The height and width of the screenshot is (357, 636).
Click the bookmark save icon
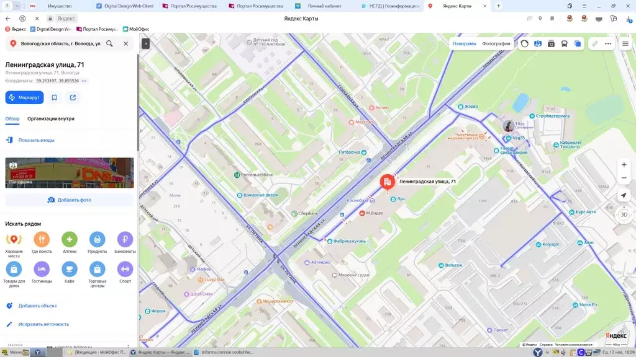point(55,97)
